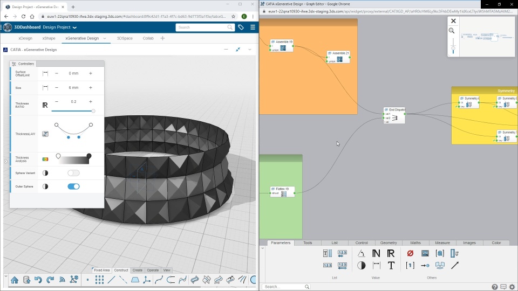518x291 pixels.
Task: Click the update feed icon in toolbar
Action: coord(62,280)
